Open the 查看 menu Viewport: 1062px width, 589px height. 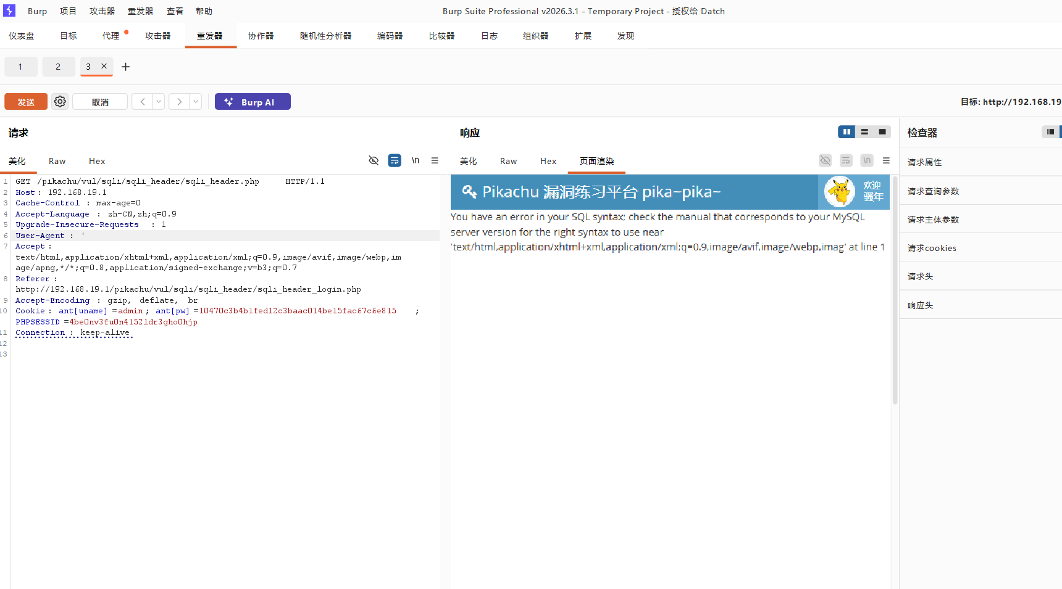tap(175, 11)
